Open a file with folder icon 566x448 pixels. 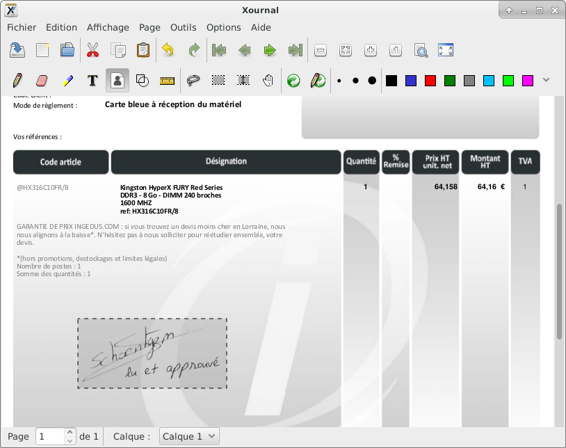point(67,50)
